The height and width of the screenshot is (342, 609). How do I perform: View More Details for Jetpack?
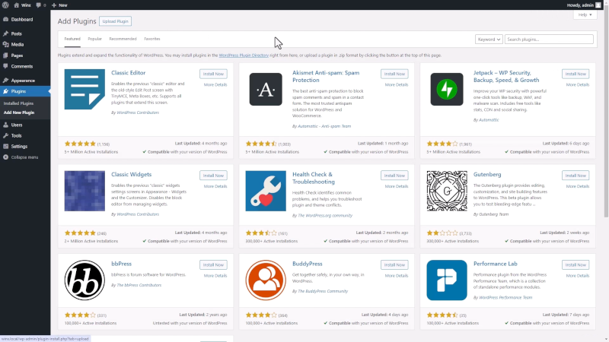tap(578, 84)
